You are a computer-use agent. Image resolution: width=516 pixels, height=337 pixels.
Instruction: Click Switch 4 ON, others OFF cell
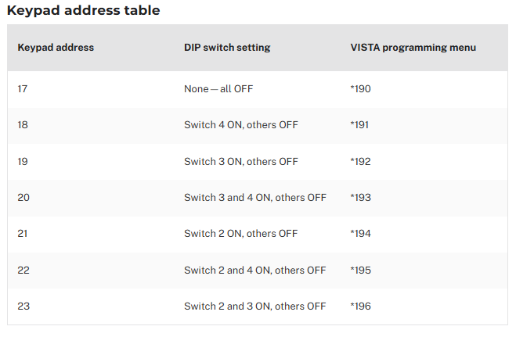point(241,125)
